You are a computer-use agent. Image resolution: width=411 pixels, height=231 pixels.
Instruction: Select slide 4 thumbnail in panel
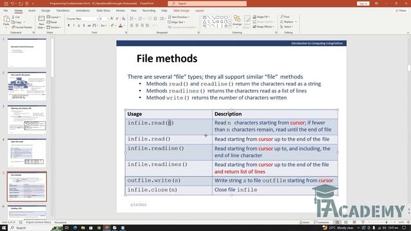coord(27,153)
